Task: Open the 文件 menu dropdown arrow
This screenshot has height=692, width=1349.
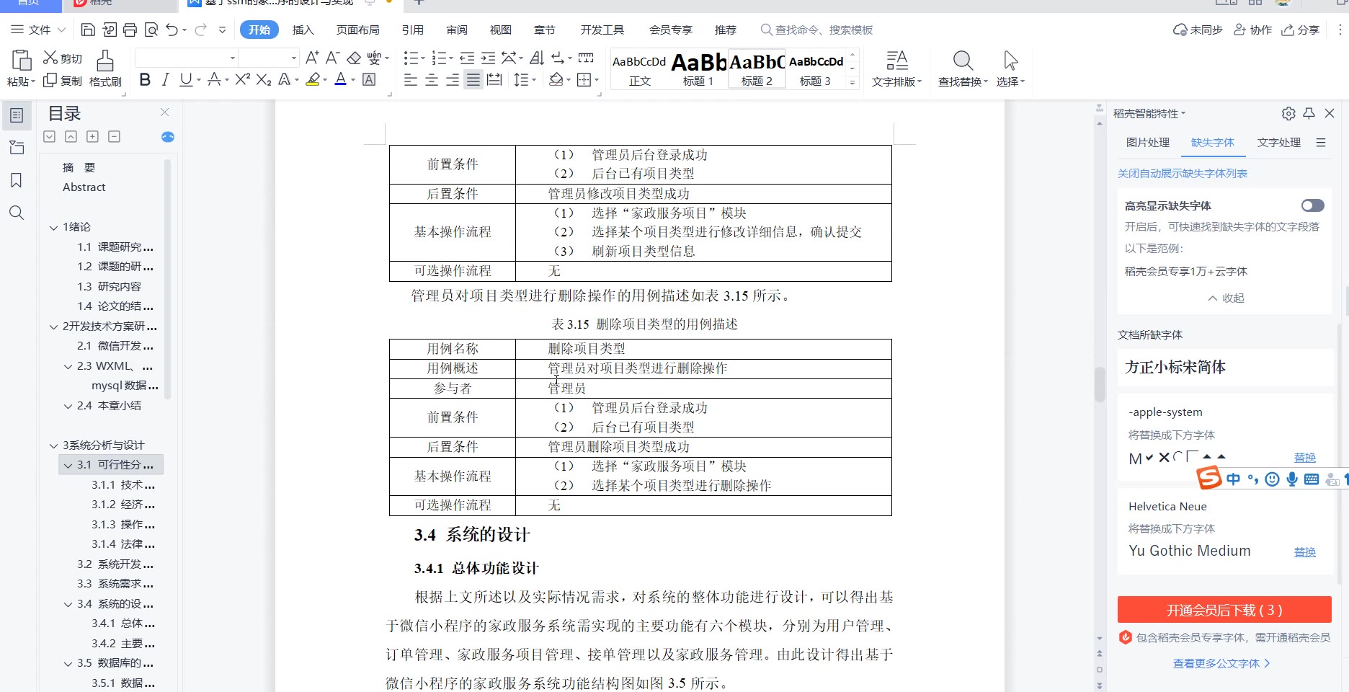Action: (x=61, y=30)
